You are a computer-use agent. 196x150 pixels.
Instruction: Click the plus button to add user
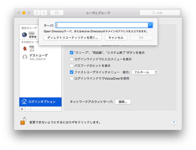click(22, 109)
